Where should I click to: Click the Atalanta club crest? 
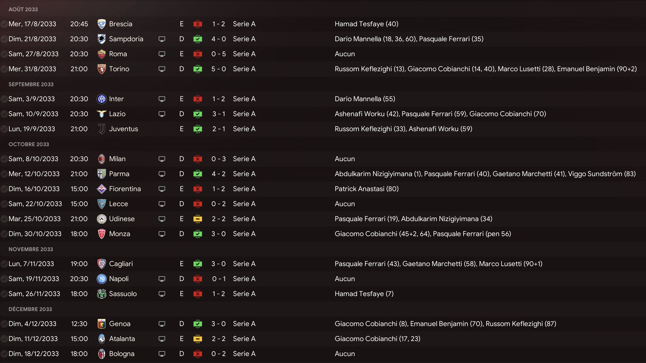click(x=101, y=339)
